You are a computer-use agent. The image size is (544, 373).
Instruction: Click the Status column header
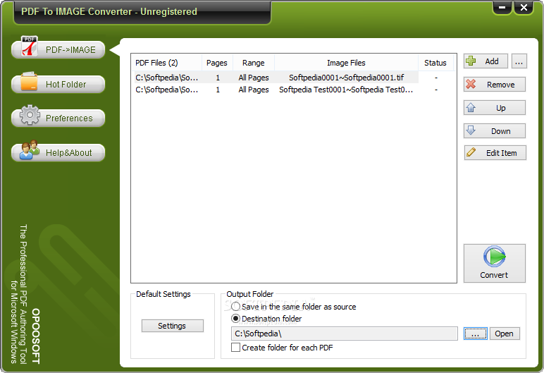pyautogui.click(x=435, y=63)
